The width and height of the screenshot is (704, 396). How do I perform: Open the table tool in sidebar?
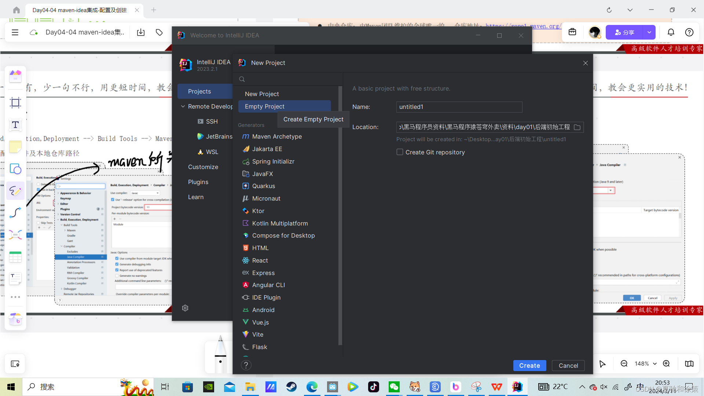pos(15,257)
